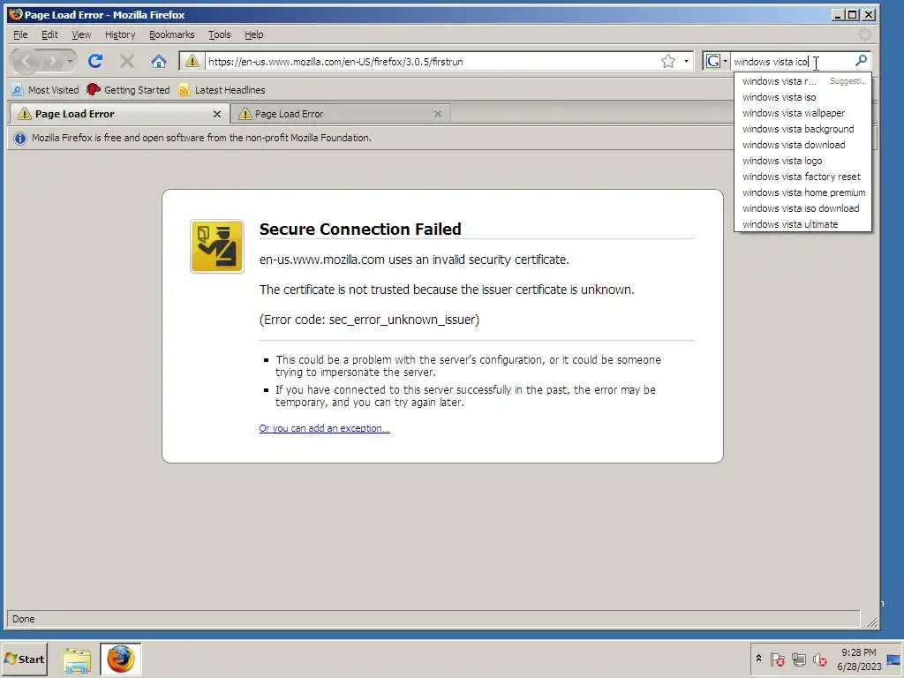This screenshot has height=678, width=904.
Task: Select suggestion 'windows vista background'
Action: click(x=802, y=129)
